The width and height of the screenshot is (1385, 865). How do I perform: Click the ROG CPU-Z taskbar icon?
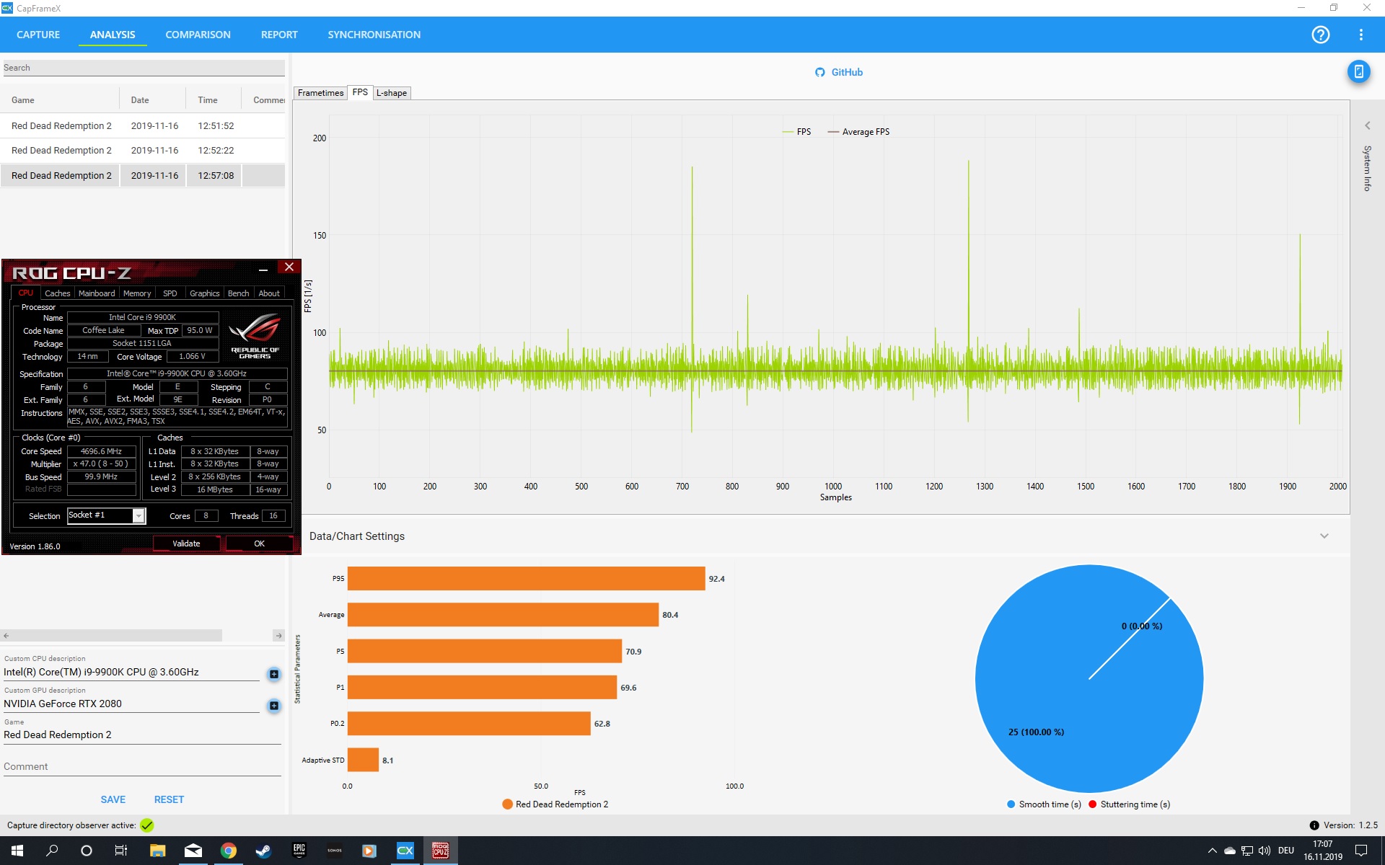(x=440, y=851)
